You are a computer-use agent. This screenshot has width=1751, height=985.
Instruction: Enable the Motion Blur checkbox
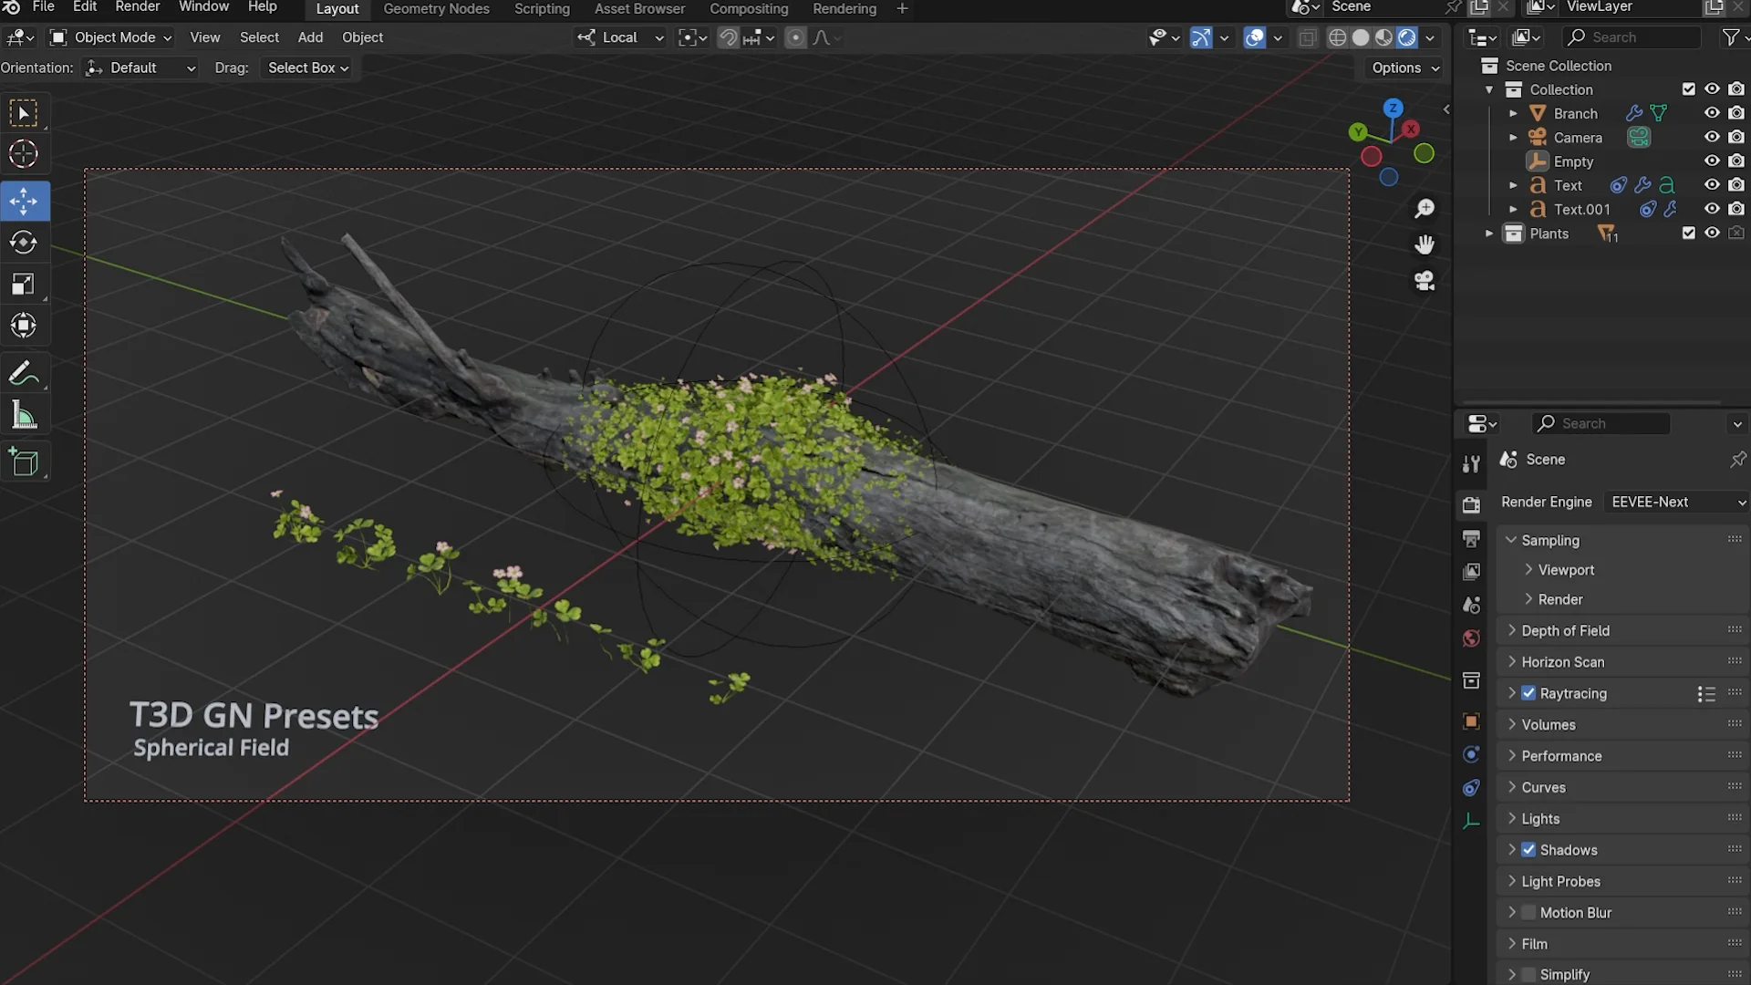pos(1528,912)
